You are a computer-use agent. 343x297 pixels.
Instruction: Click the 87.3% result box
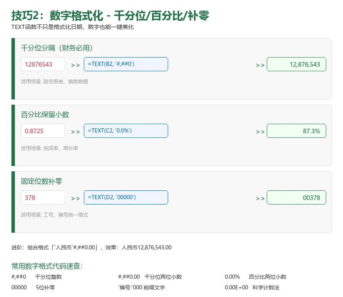(297, 131)
